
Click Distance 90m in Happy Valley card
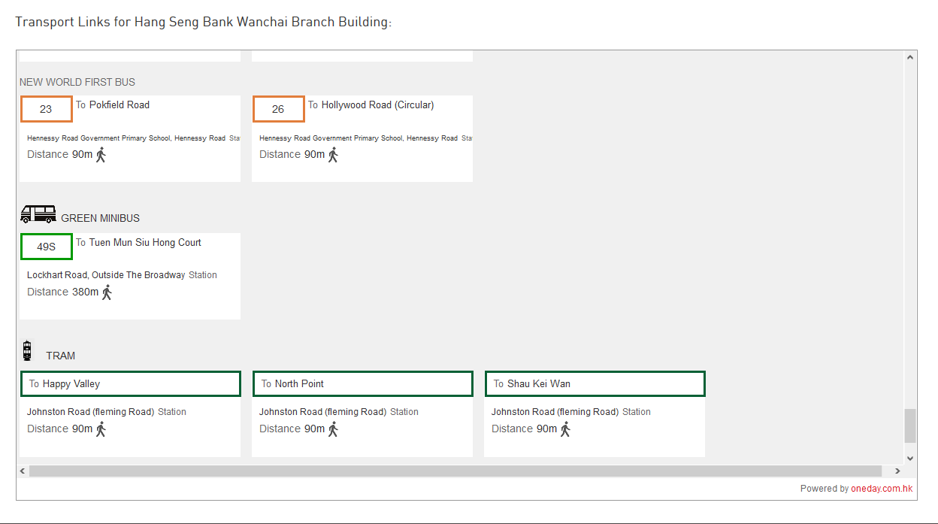pyautogui.click(x=60, y=429)
